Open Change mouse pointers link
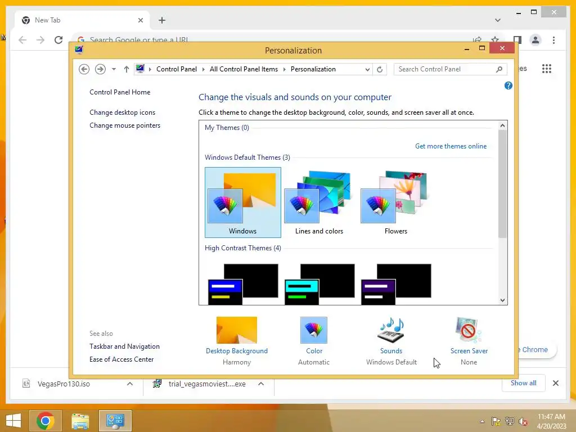Image resolution: width=576 pixels, height=432 pixels. pyautogui.click(x=125, y=125)
